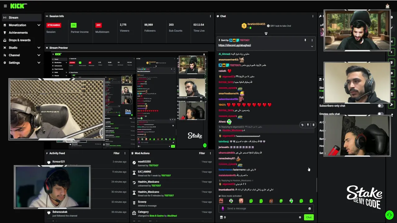Image resolution: width=397 pixels, height=223 pixels.
Task: Open the emoji picker in message box
Action: point(310,208)
